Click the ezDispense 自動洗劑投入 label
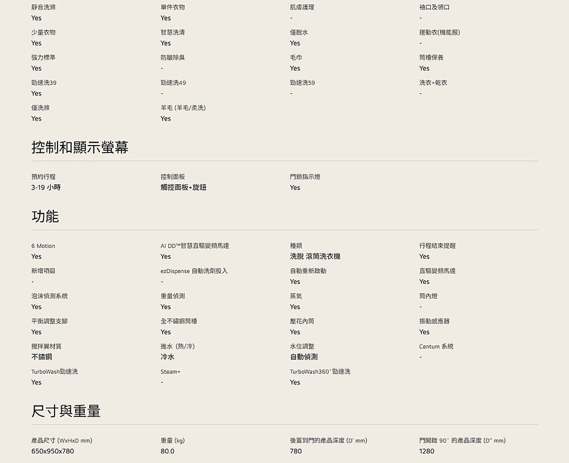This screenshot has width=569, height=463. [194, 271]
